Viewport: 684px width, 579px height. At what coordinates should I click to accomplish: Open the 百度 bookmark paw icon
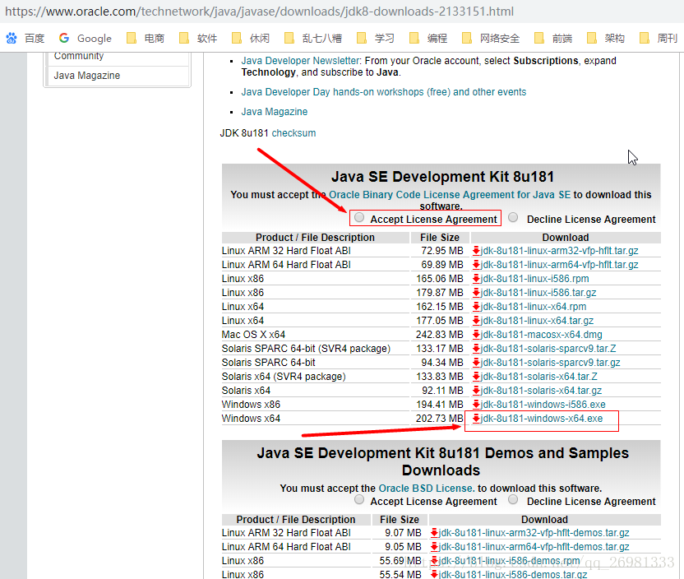(x=12, y=39)
